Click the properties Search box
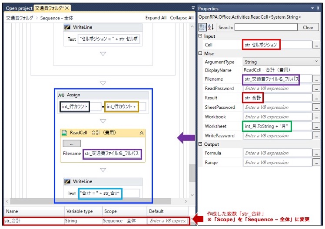This screenshot has height=229, width=325. 266,27
